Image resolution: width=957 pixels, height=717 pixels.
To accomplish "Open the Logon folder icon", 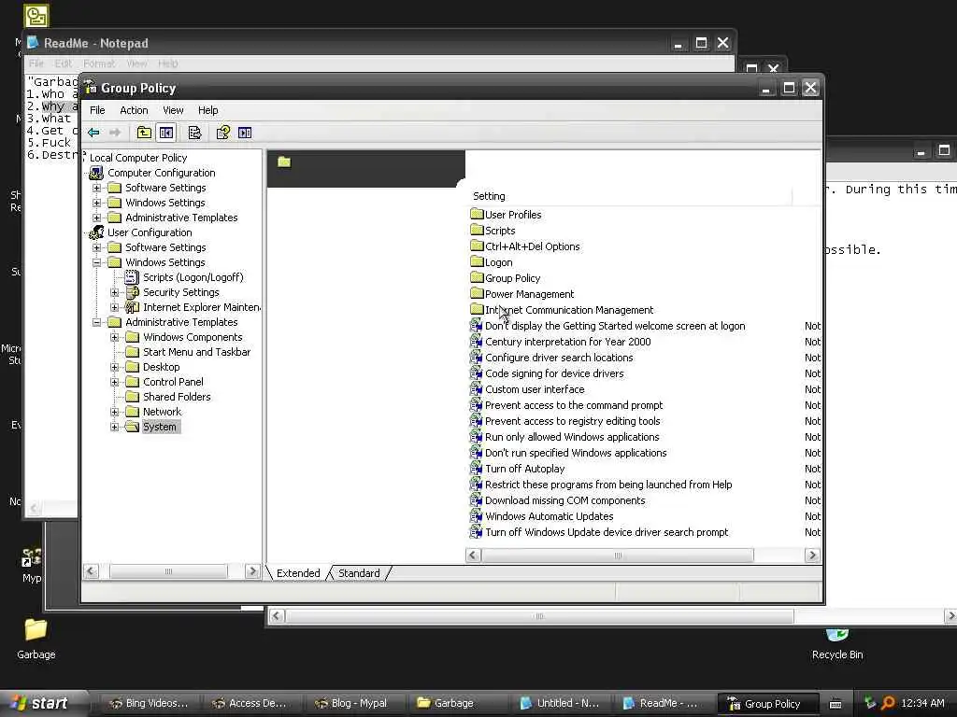I will [x=477, y=261].
